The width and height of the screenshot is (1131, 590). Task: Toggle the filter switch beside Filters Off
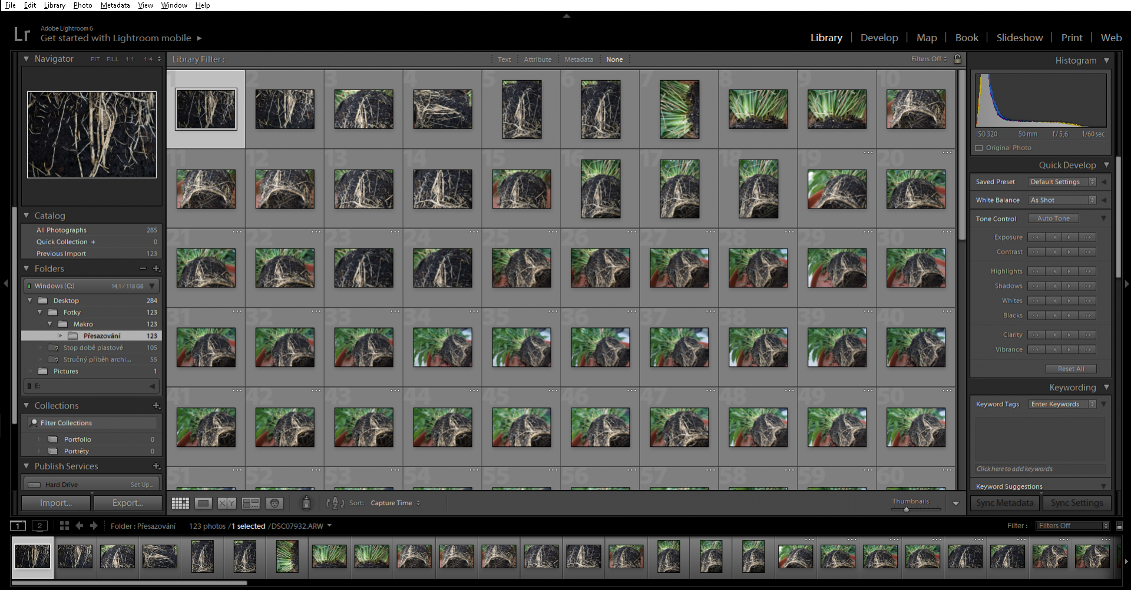pyautogui.click(x=1120, y=526)
